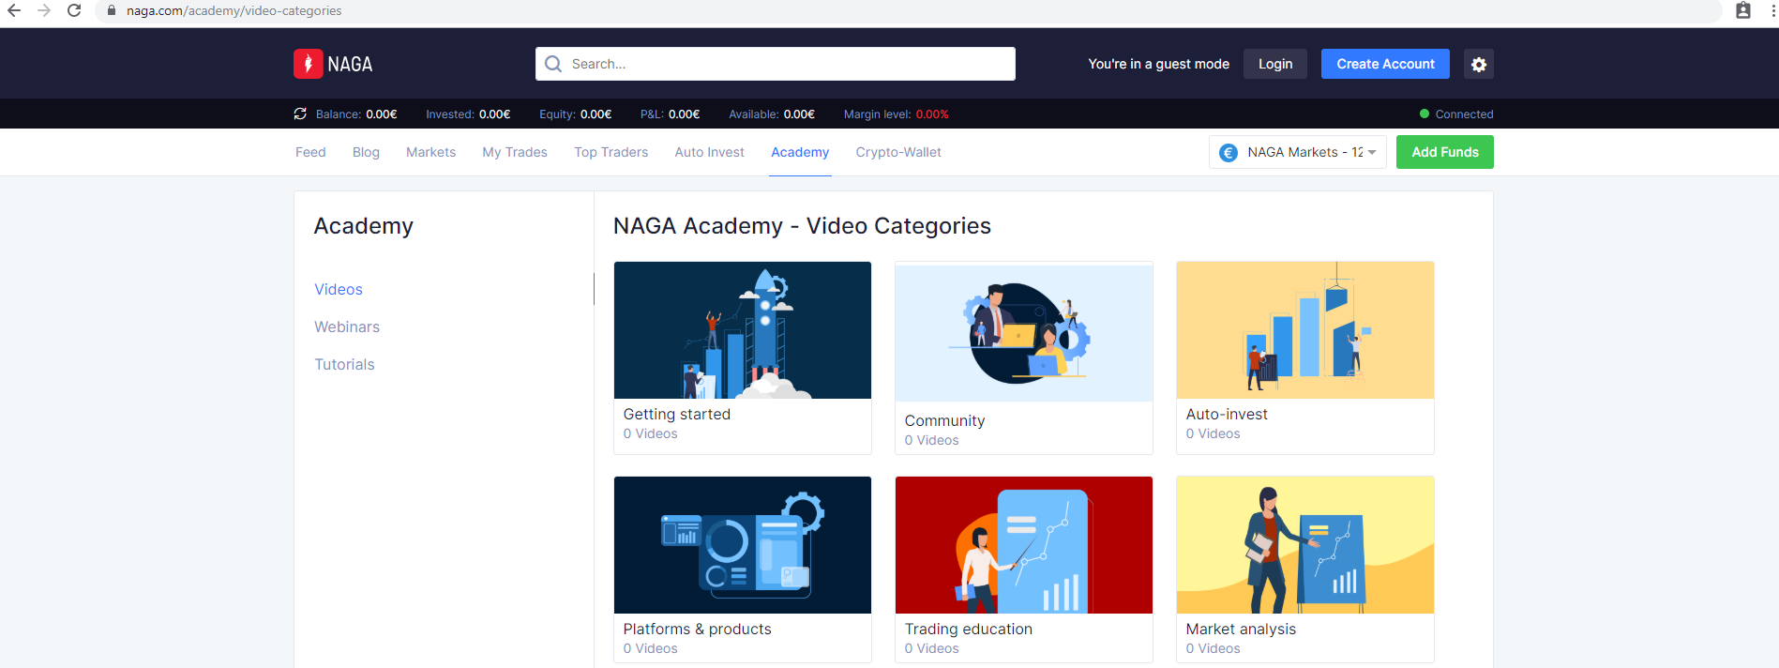This screenshot has width=1779, height=668.
Task: Open Webinars in Academy sidebar
Action: 347,326
